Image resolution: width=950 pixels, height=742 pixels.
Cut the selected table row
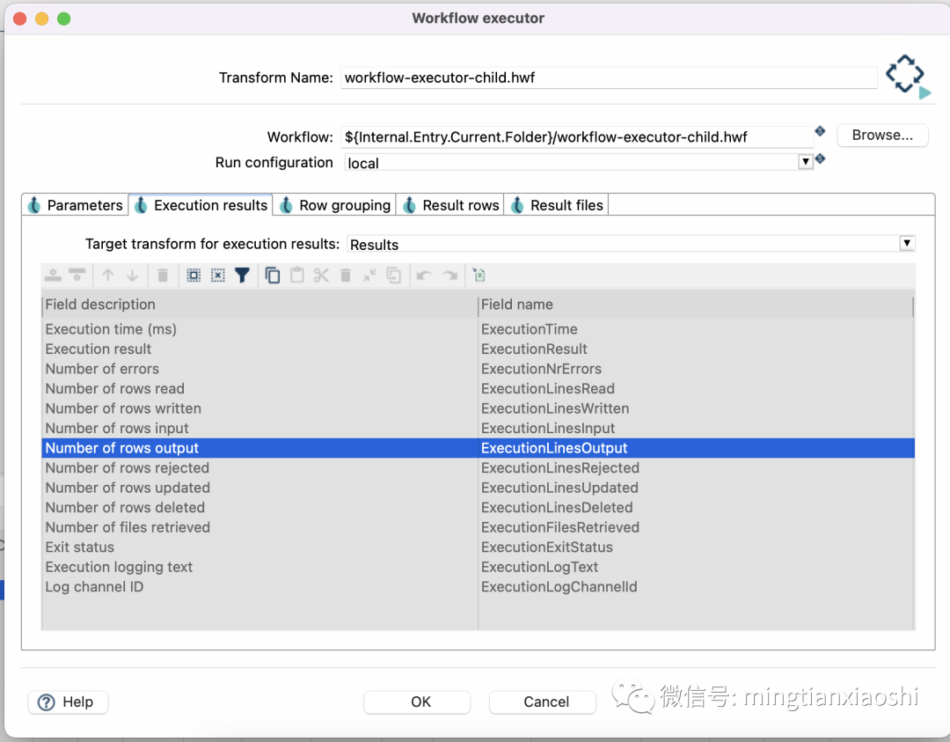pyautogui.click(x=321, y=275)
